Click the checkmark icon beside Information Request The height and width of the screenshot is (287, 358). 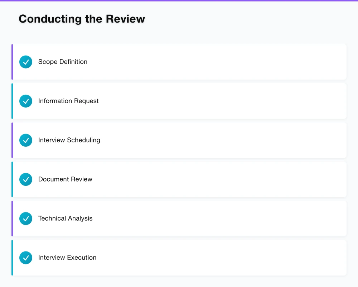[x=26, y=101]
